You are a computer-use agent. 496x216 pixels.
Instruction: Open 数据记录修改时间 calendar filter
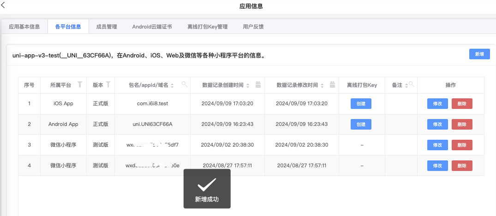coord(332,85)
